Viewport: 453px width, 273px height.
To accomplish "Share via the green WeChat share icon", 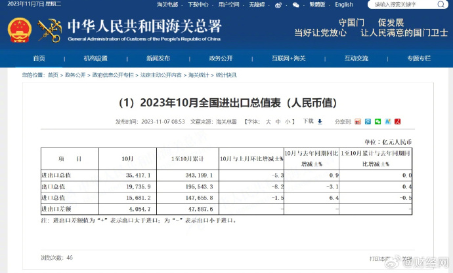I will tap(378, 122).
